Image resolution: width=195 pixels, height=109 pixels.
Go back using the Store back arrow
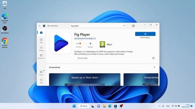click(40, 26)
